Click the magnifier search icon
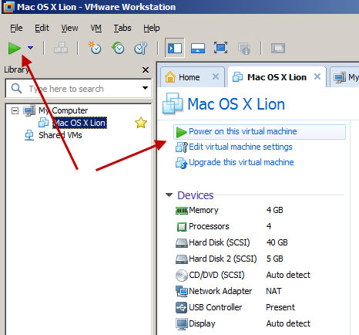 pyautogui.click(x=16, y=89)
